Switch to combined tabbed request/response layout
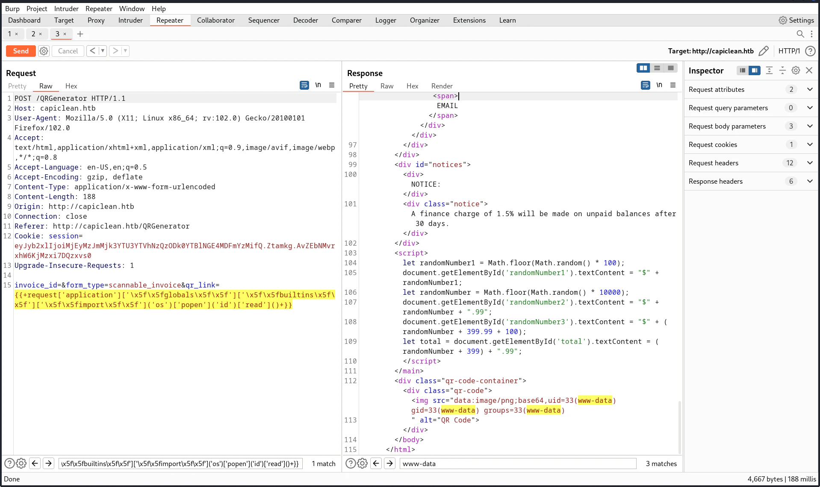 click(x=671, y=68)
